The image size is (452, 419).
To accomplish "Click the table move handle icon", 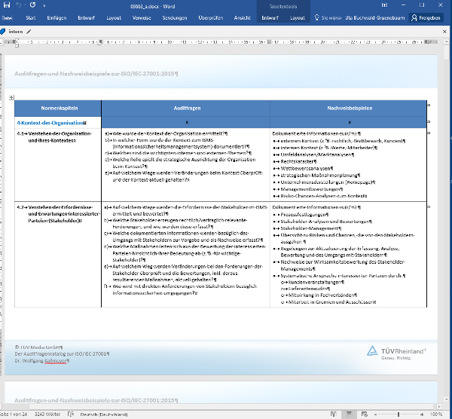I will [11, 97].
